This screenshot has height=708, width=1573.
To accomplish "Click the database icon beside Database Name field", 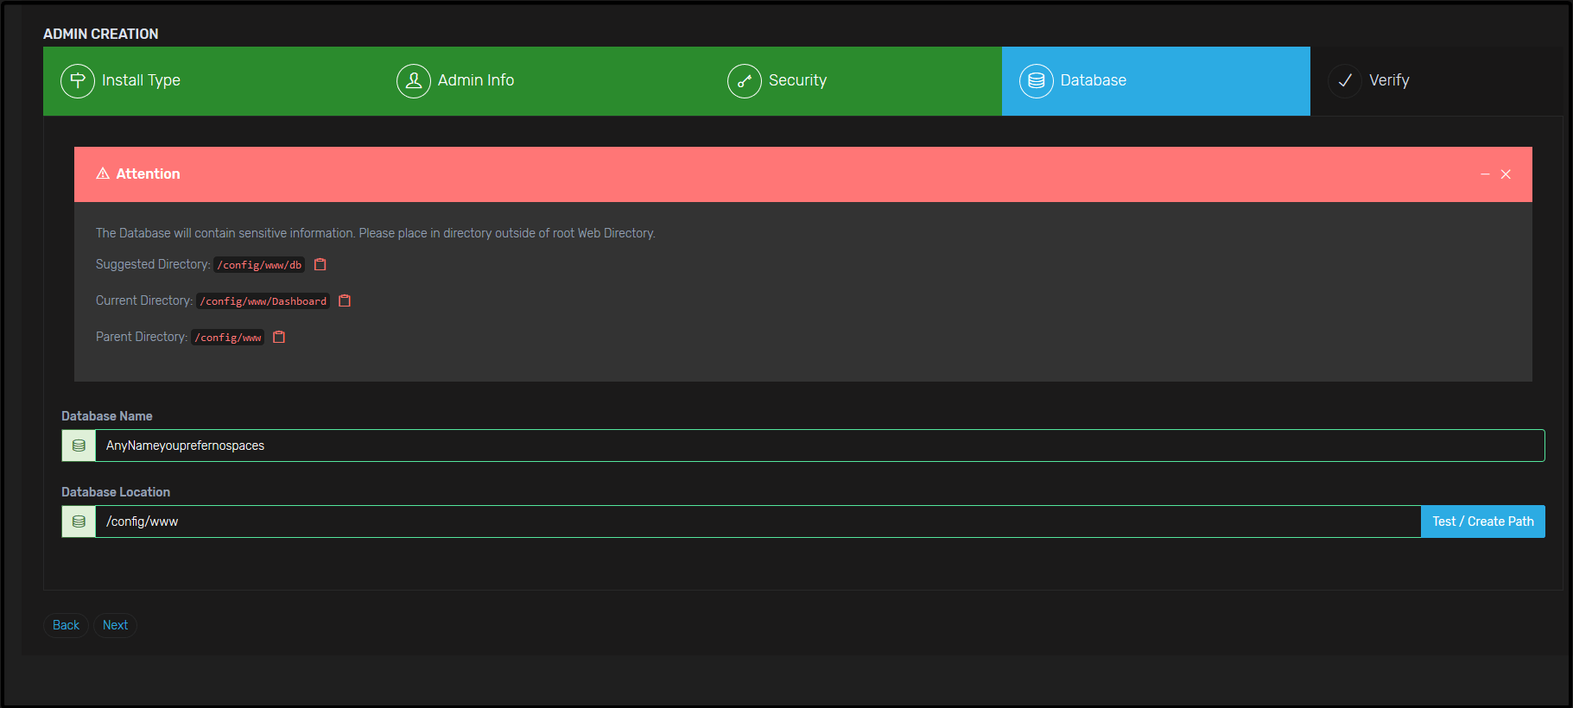I will (x=79, y=446).
